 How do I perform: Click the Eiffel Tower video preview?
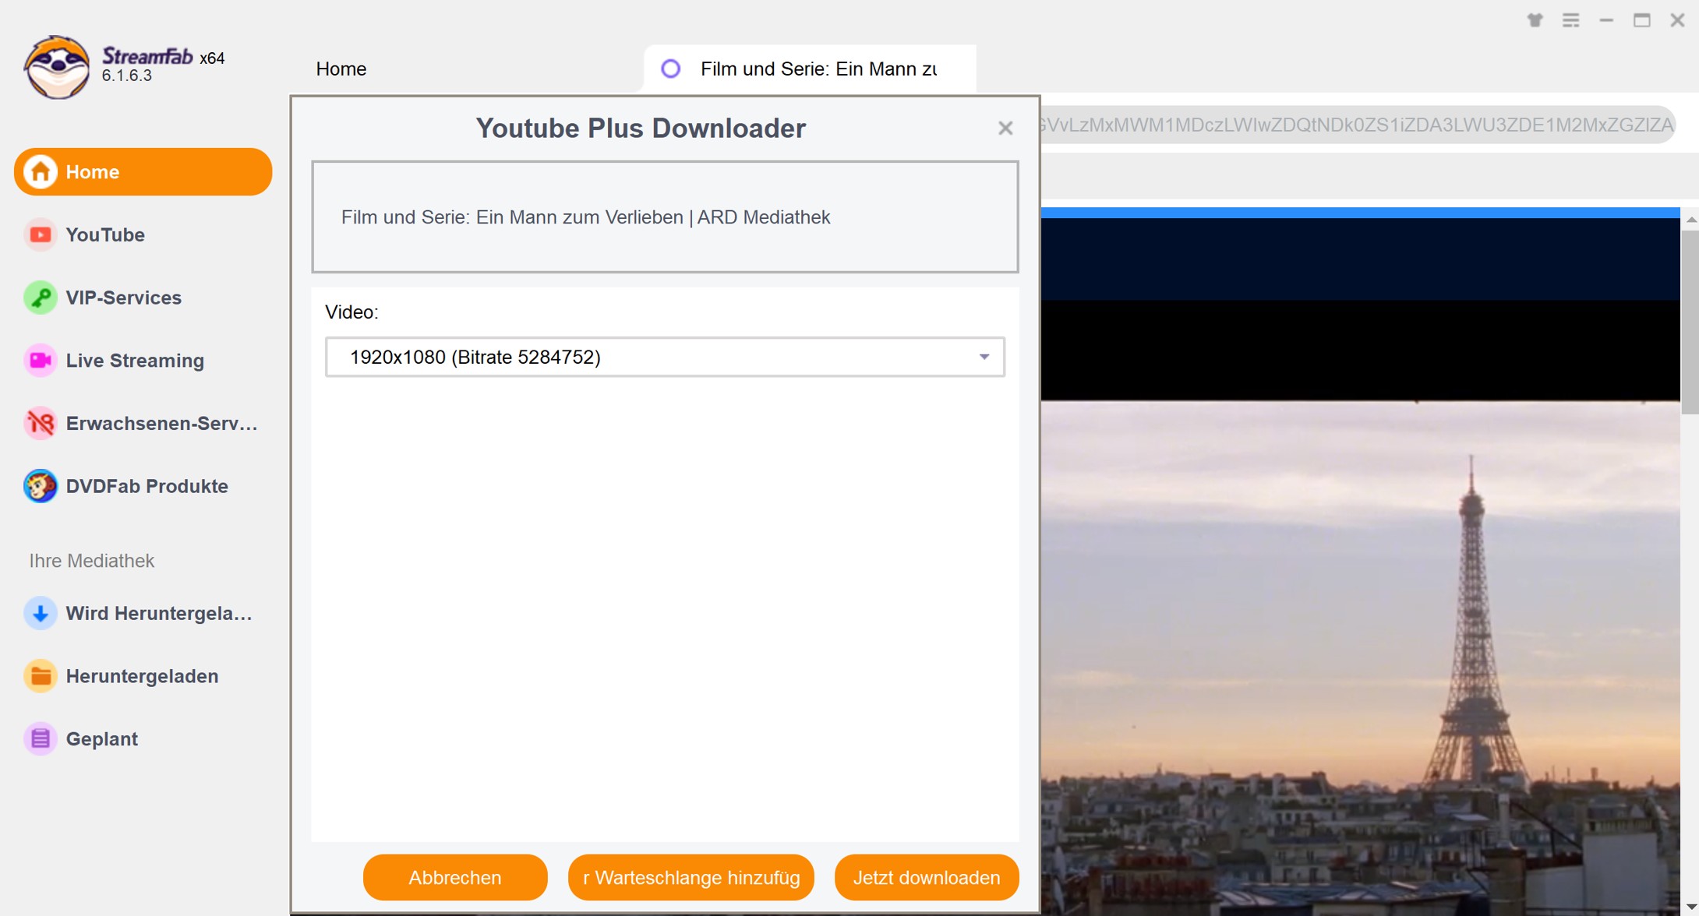point(1361,658)
